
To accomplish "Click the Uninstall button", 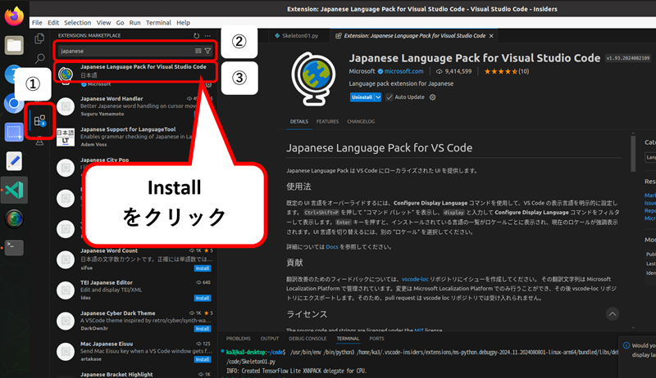I will click(362, 97).
